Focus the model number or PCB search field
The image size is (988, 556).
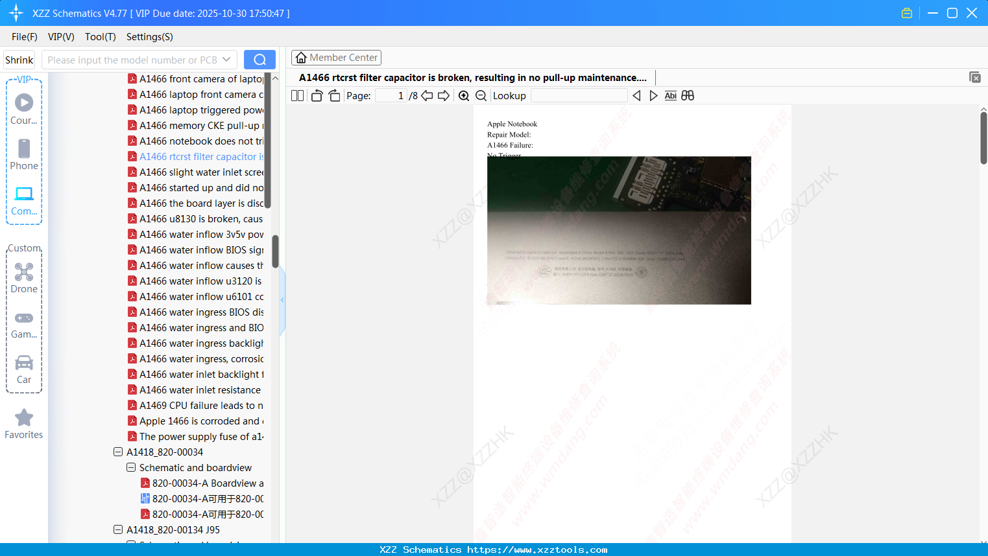[x=132, y=60]
